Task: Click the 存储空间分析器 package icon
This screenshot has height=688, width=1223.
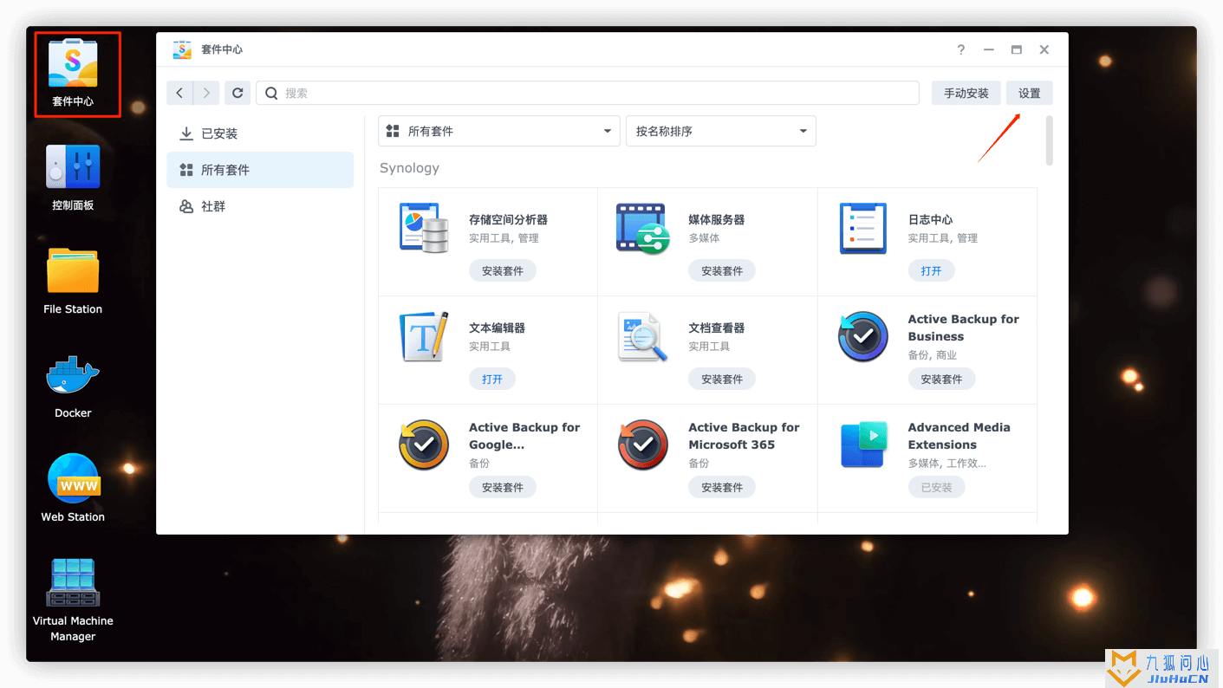Action: [x=424, y=228]
